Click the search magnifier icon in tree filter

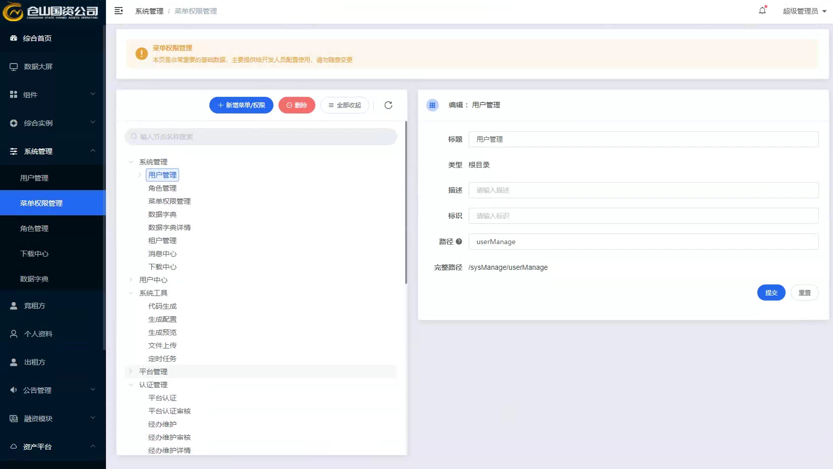point(134,137)
